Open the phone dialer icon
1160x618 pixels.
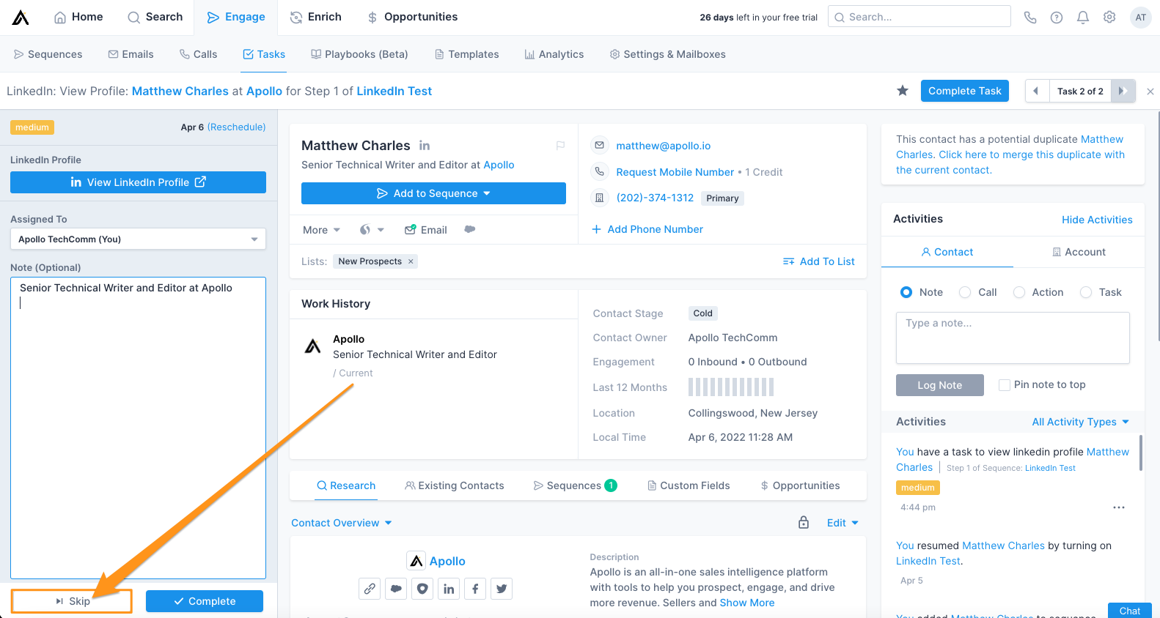pyautogui.click(x=1030, y=18)
